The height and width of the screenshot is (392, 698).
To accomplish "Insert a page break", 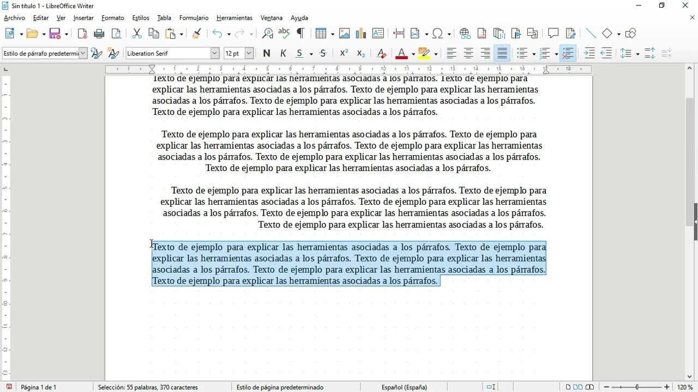I will pos(399,34).
